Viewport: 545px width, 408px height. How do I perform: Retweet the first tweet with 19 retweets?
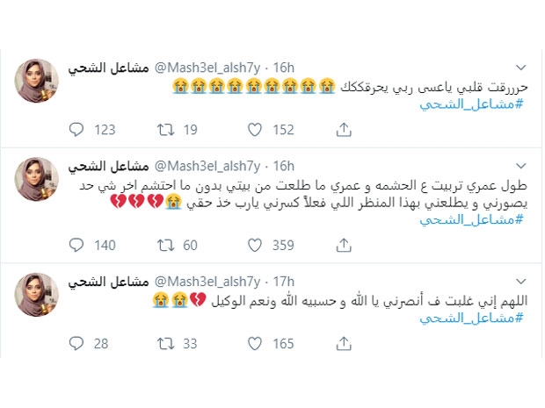164,130
